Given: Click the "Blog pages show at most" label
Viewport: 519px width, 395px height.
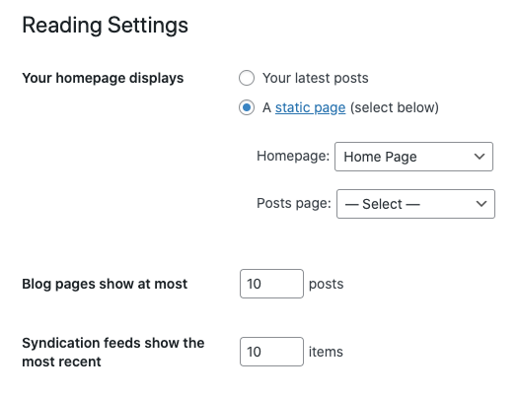Looking at the screenshot, I should (x=105, y=284).
